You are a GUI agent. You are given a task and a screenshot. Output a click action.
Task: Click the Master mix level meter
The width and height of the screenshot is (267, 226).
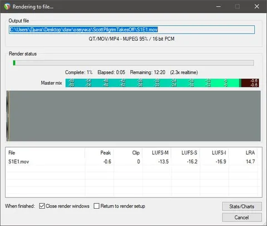pyautogui.click(x=162, y=83)
